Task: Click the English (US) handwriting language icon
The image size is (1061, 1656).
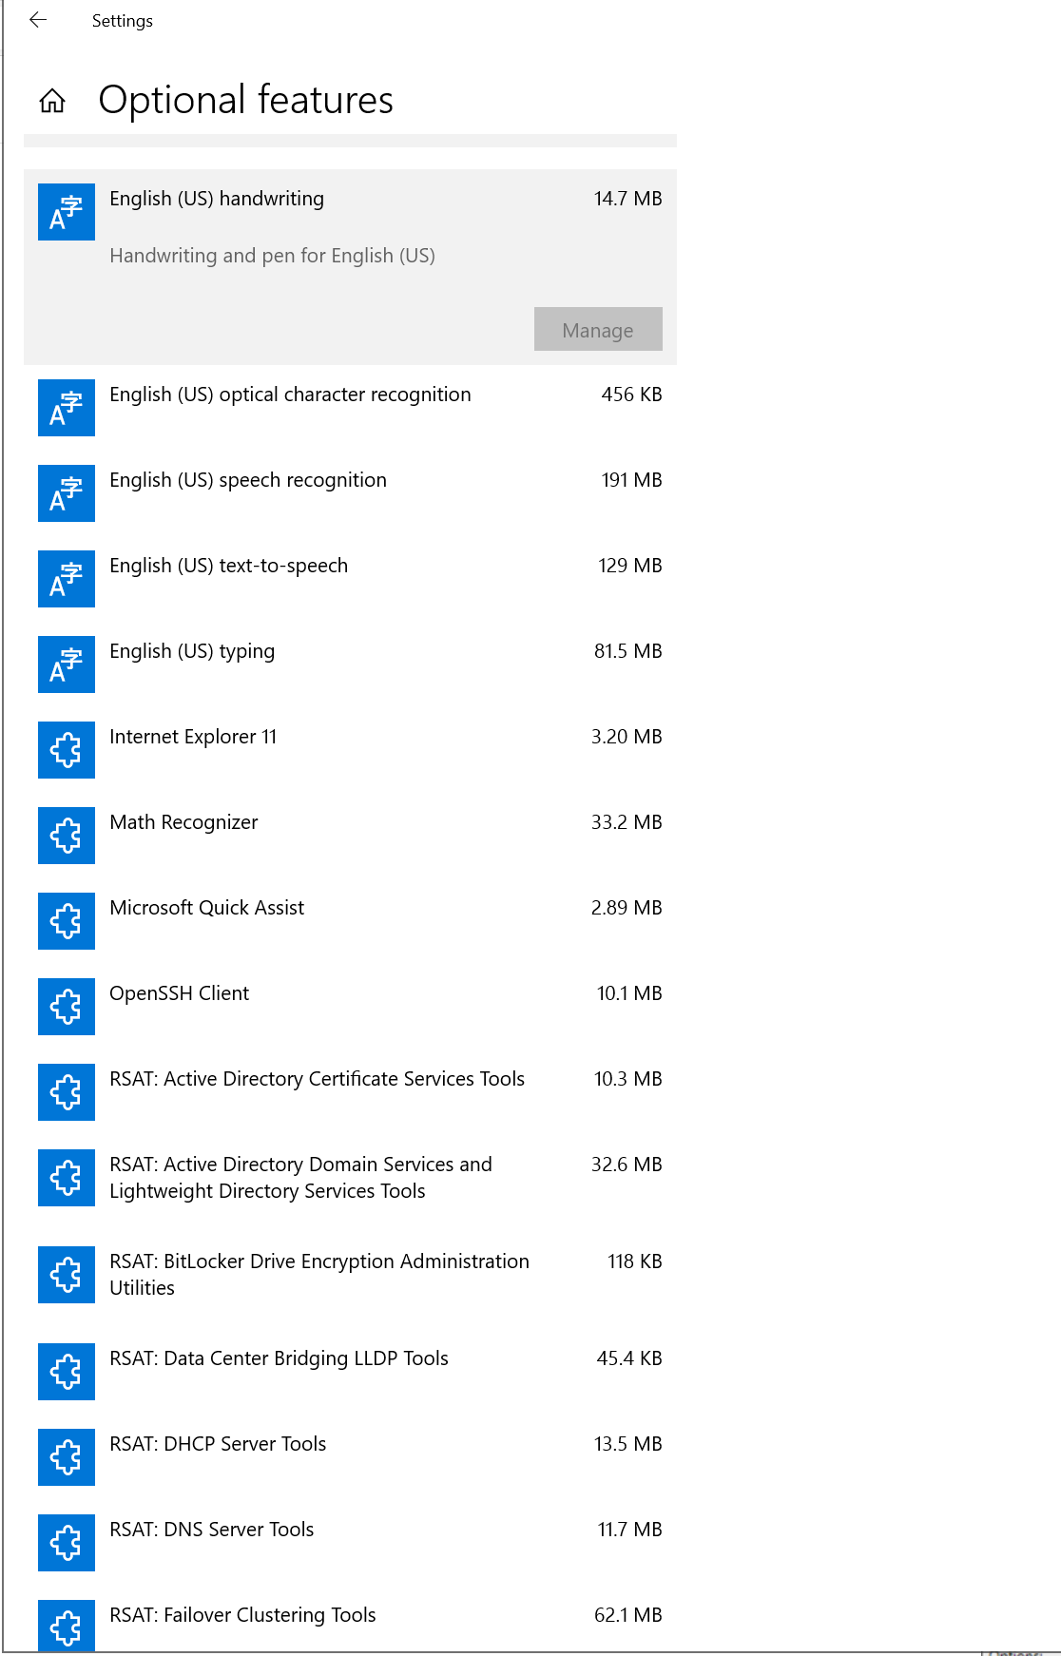Action: coord(67,212)
